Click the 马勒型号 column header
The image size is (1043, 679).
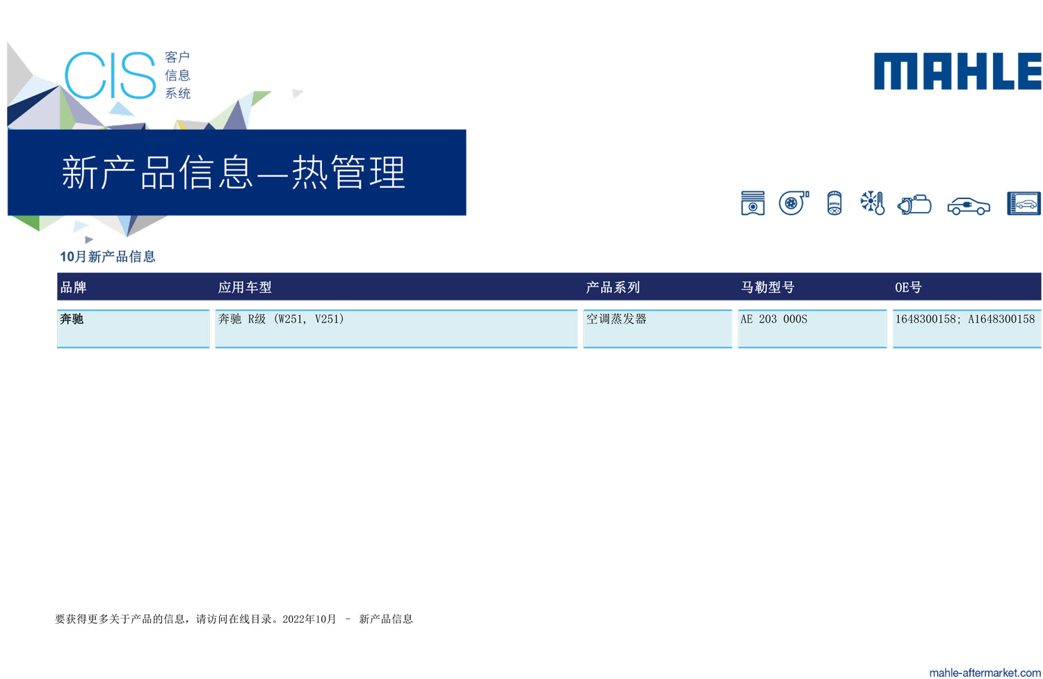coord(768,287)
